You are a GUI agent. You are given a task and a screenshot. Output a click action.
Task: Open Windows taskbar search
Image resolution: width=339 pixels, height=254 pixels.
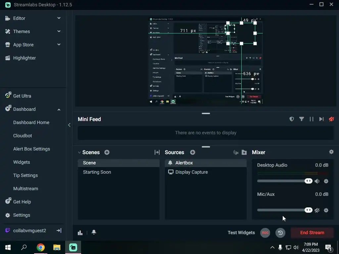pyautogui.click(x=24, y=247)
